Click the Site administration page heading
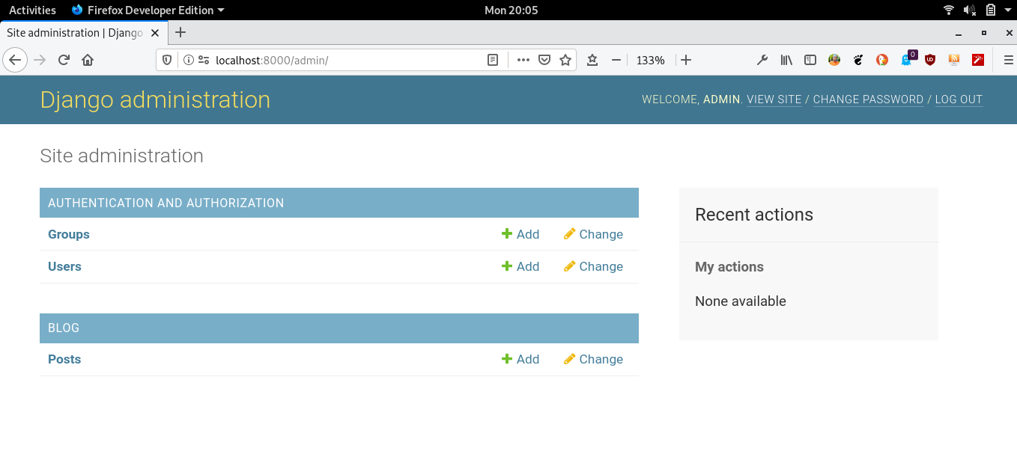This screenshot has height=460, width=1017. point(121,156)
